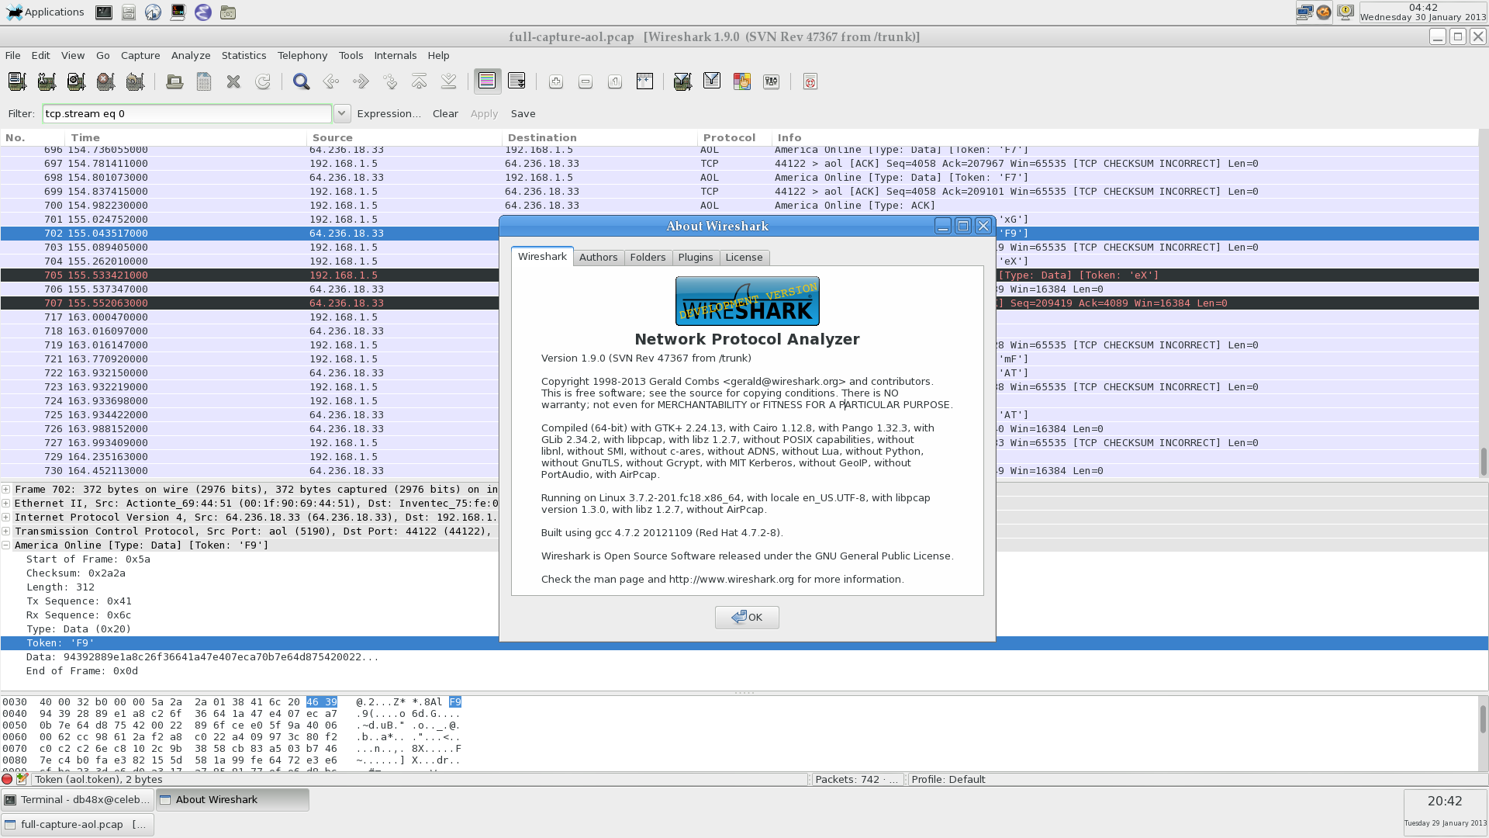
Task: Close this capture file X icon
Action: point(233,81)
